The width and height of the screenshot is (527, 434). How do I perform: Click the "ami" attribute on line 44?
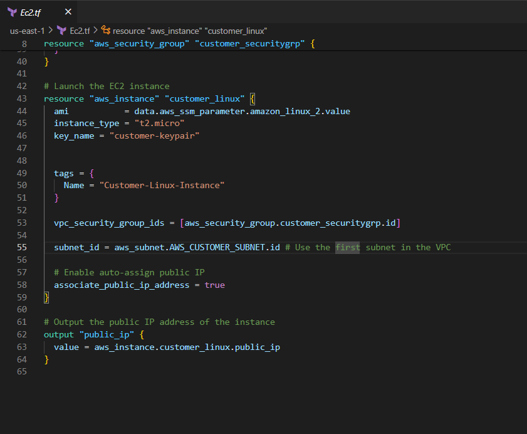pos(61,112)
